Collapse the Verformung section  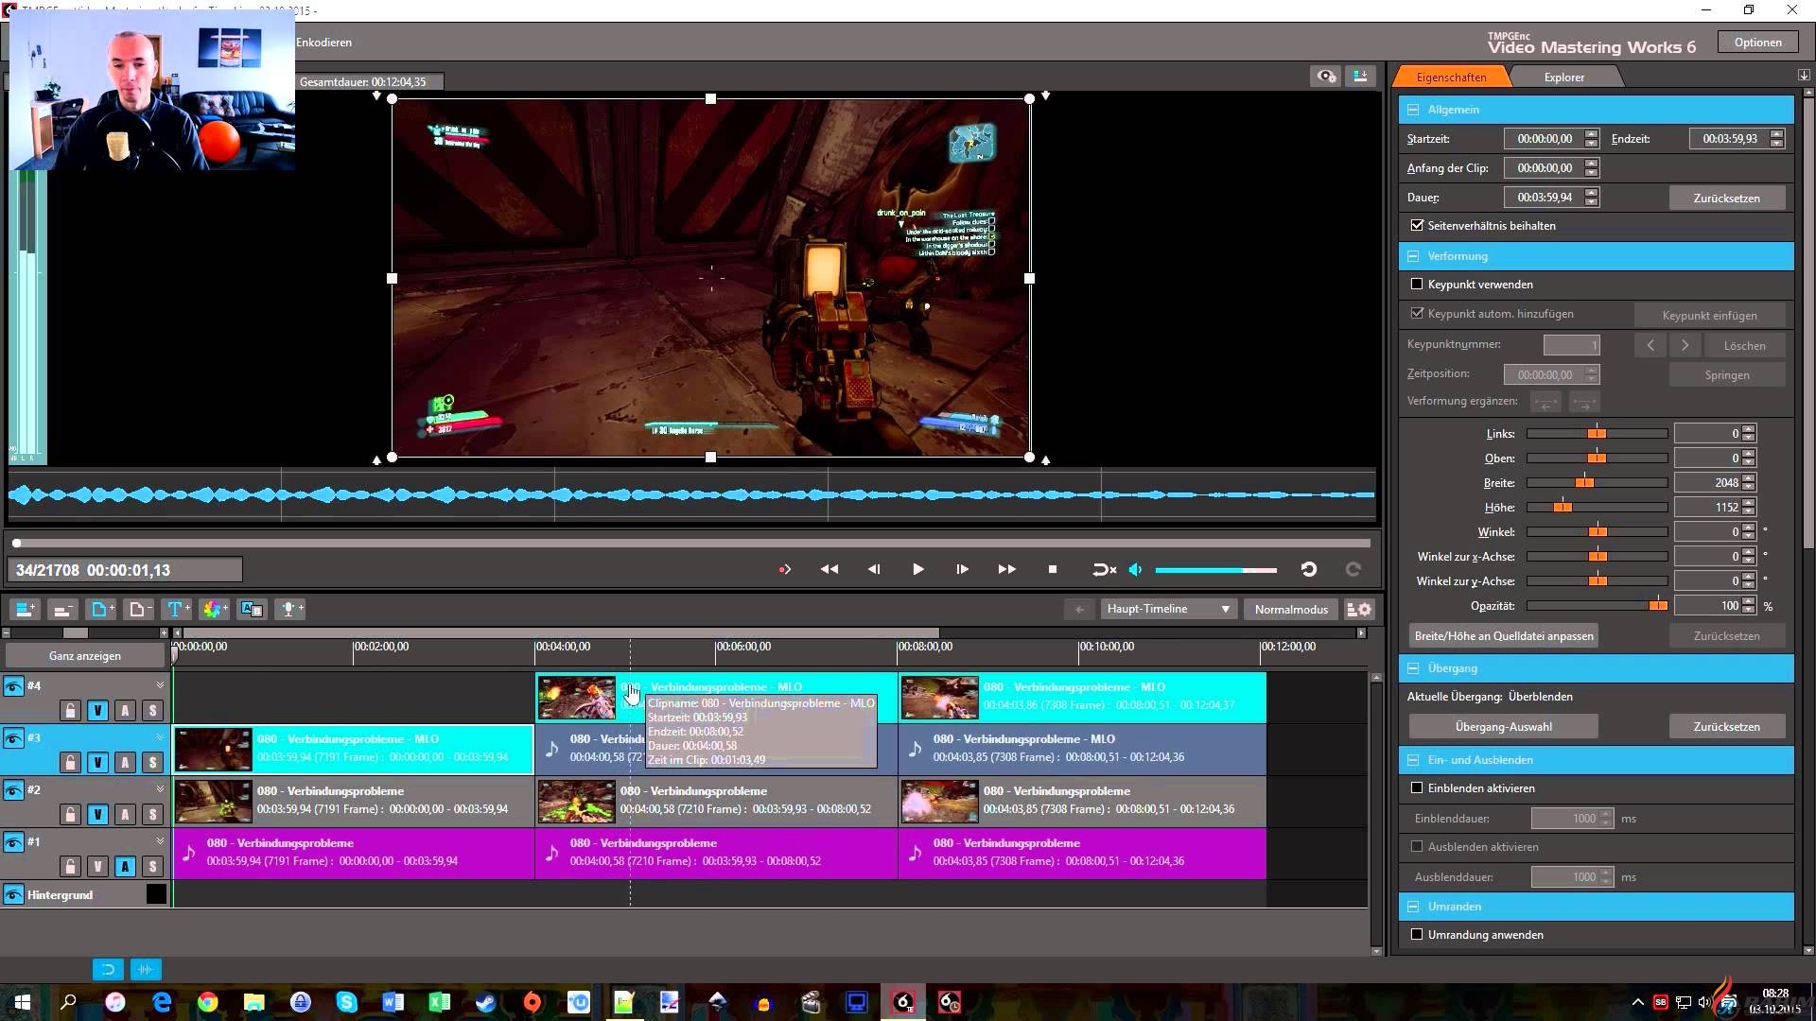click(1413, 256)
